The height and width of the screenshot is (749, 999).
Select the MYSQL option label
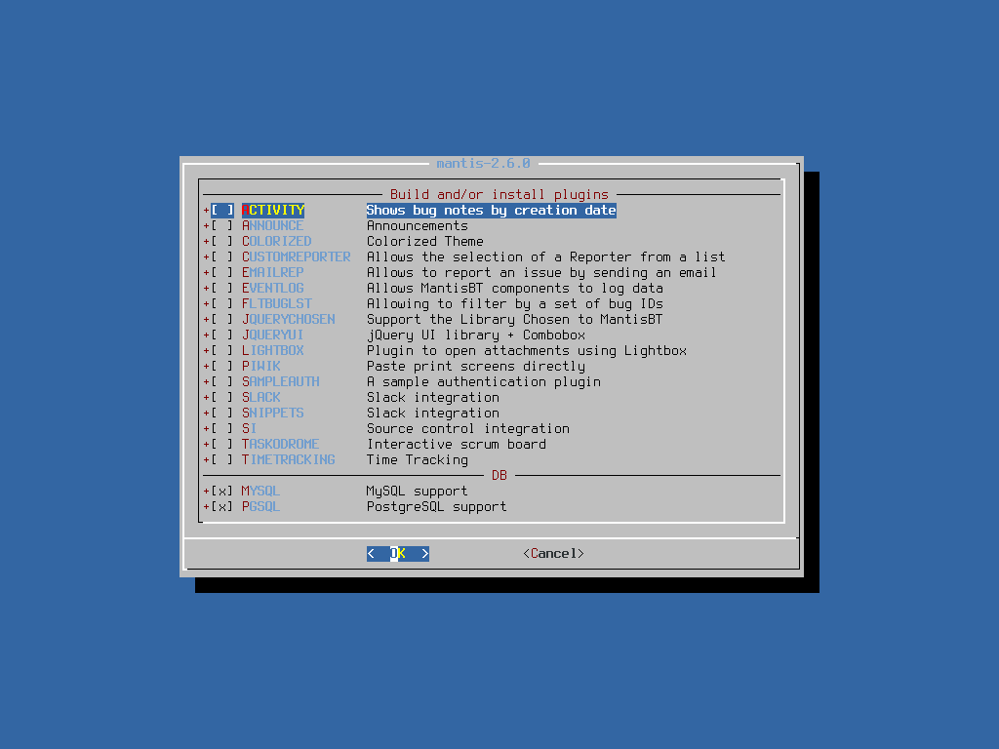click(x=261, y=492)
